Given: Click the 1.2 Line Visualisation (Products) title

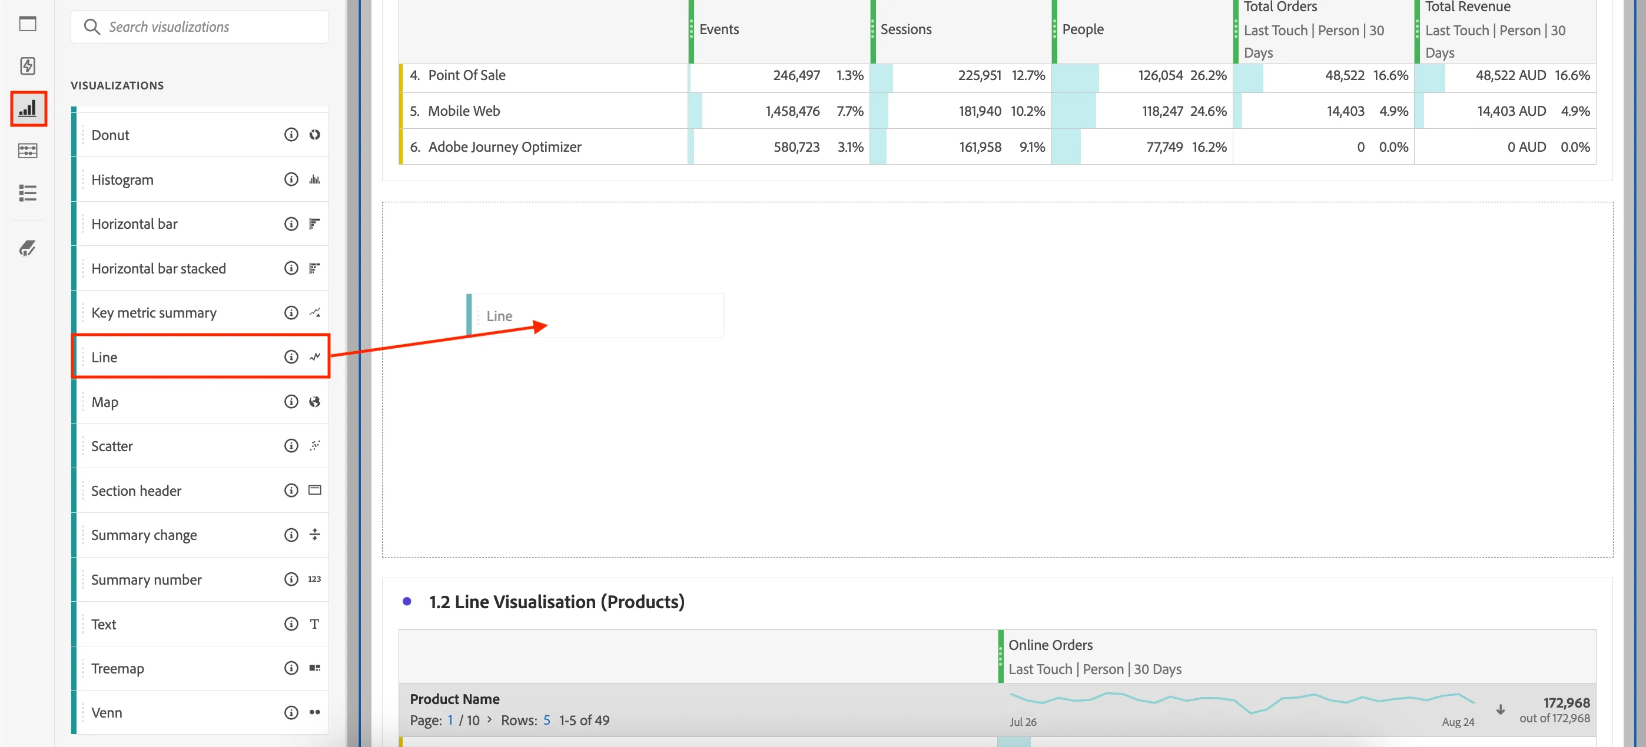Looking at the screenshot, I should coord(556,602).
